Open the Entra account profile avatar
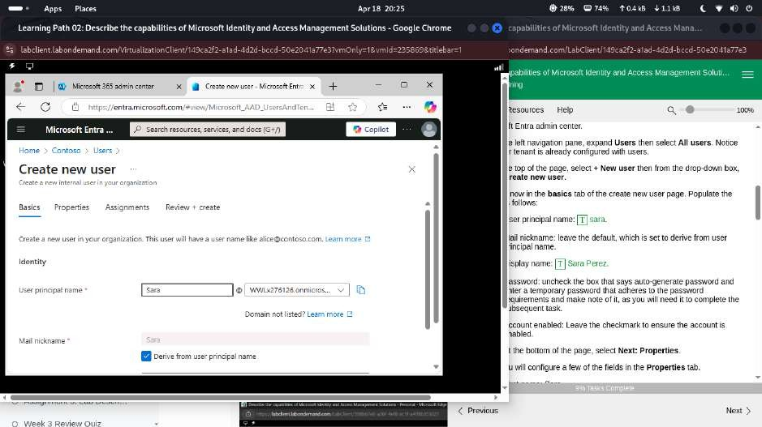Screen dimensions: 762x427 point(429,129)
